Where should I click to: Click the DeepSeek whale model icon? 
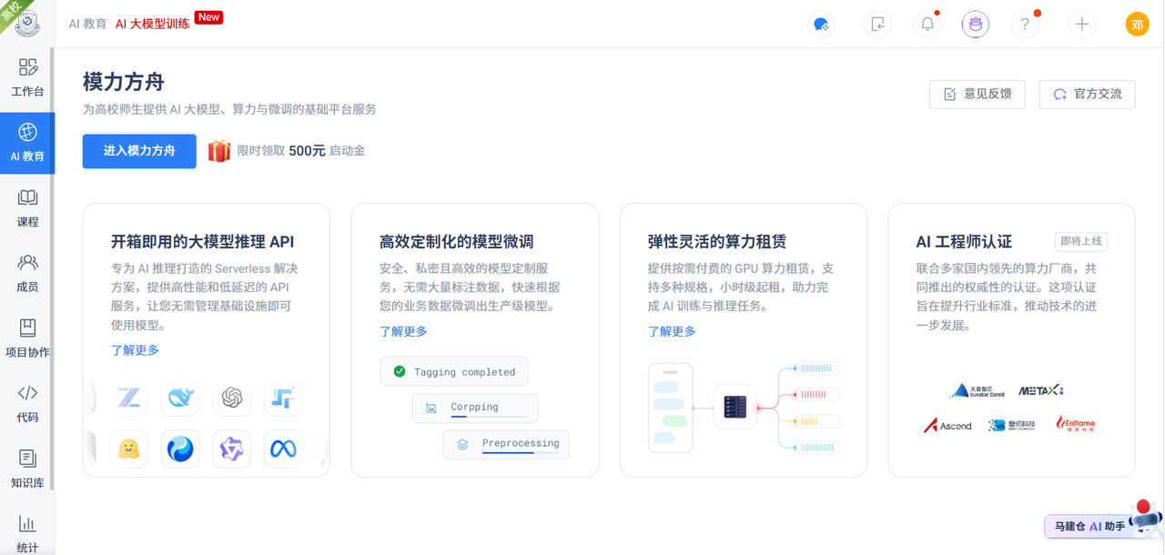(x=180, y=398)
